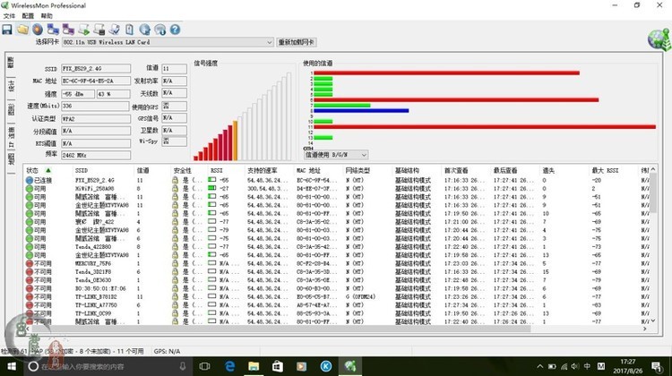Switch to the topmost vertical side tab
Screen dimensions: 672x376
11,63
